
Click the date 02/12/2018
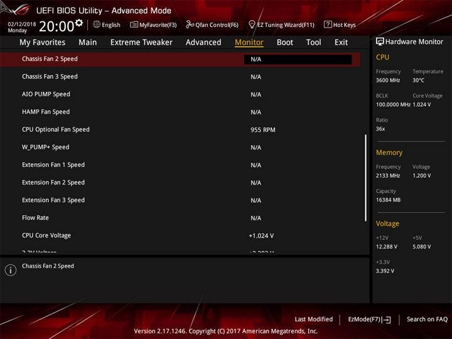(x=22, y=24)
